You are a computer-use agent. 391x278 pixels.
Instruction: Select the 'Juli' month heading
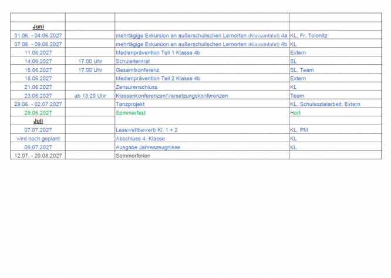pos(38,121)
